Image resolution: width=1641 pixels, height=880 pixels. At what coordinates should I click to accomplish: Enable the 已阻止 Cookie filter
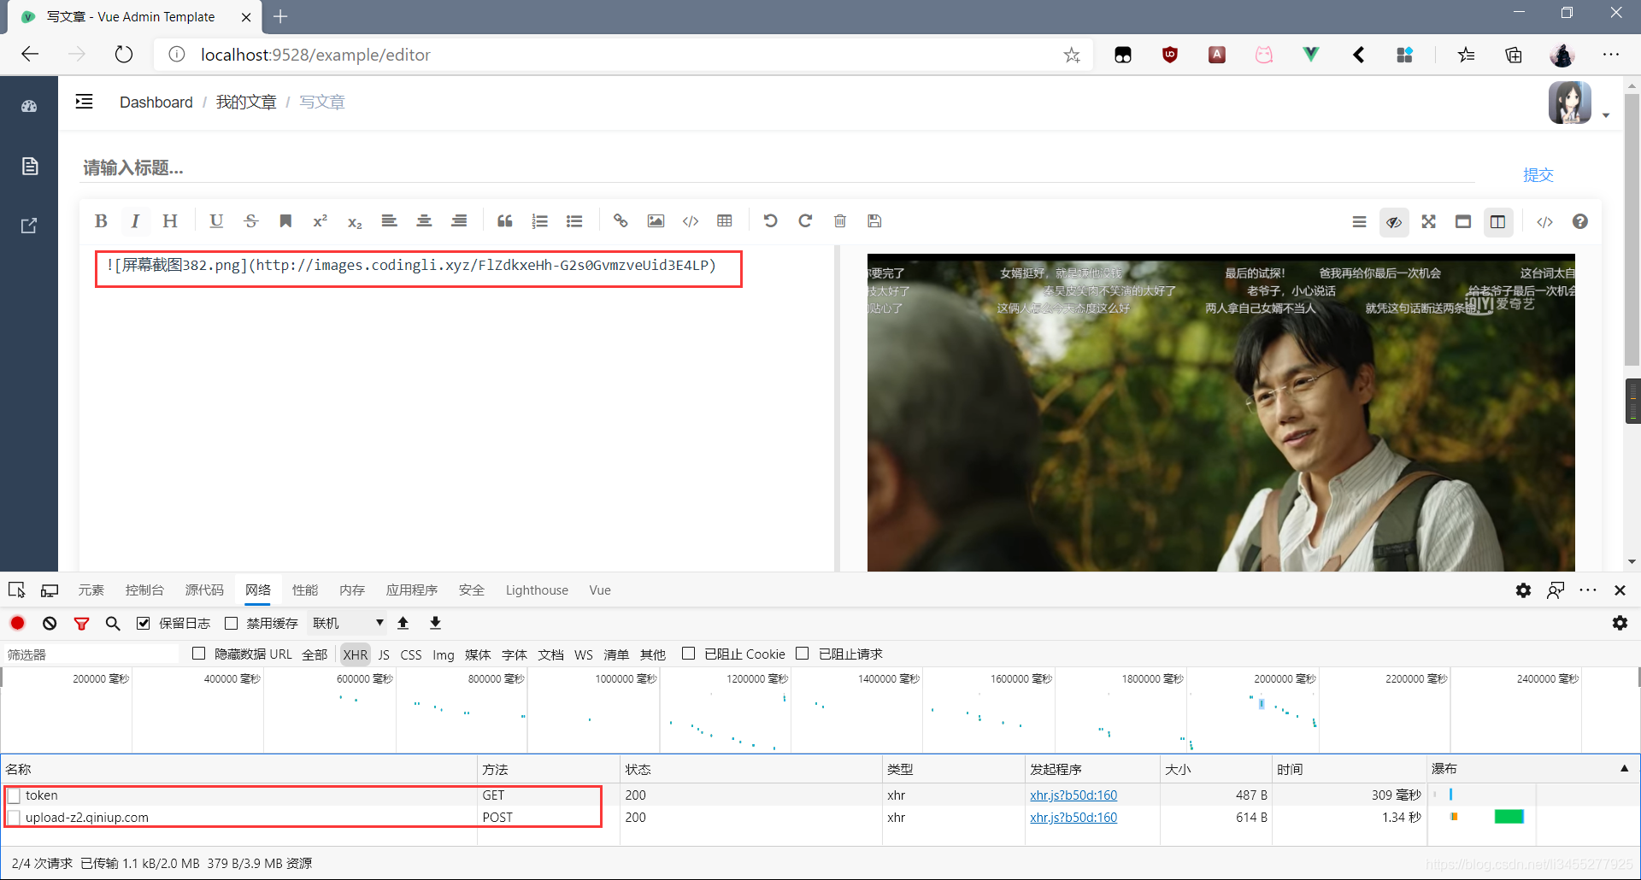click(688, 654)
